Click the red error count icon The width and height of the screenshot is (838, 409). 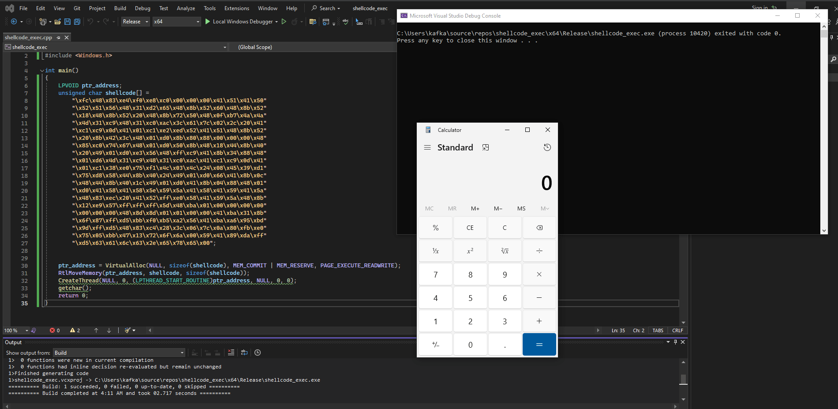coord(52,330)
